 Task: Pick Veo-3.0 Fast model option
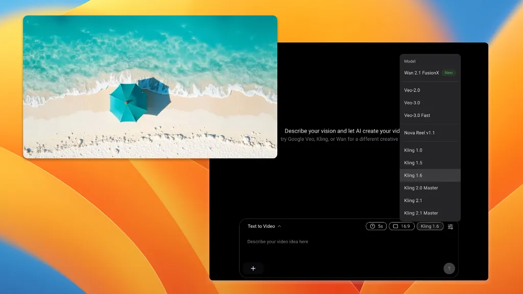[417, 115]
